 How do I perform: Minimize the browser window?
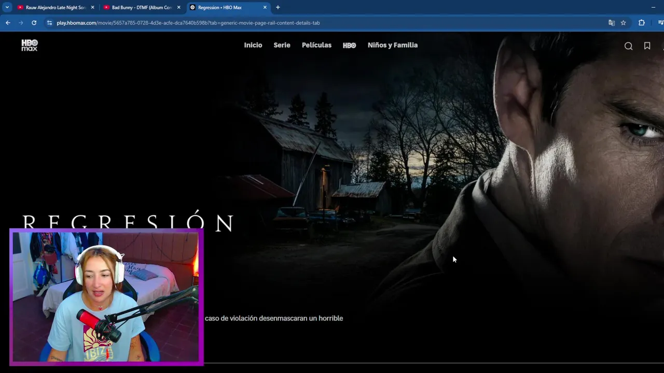point(653,7)
